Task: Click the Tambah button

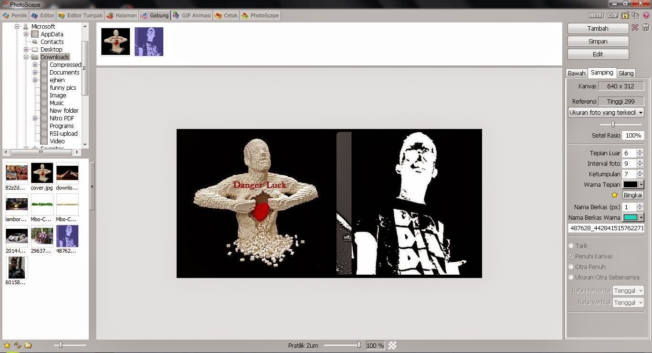Action: (598, 28)
